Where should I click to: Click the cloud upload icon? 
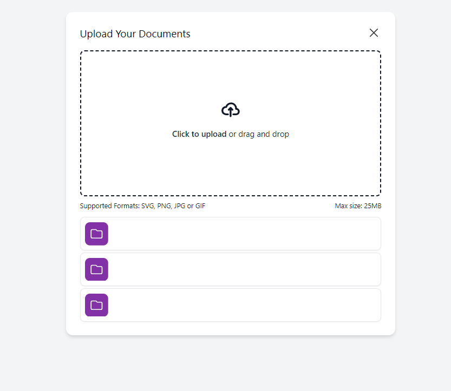[x=231, y=109]
